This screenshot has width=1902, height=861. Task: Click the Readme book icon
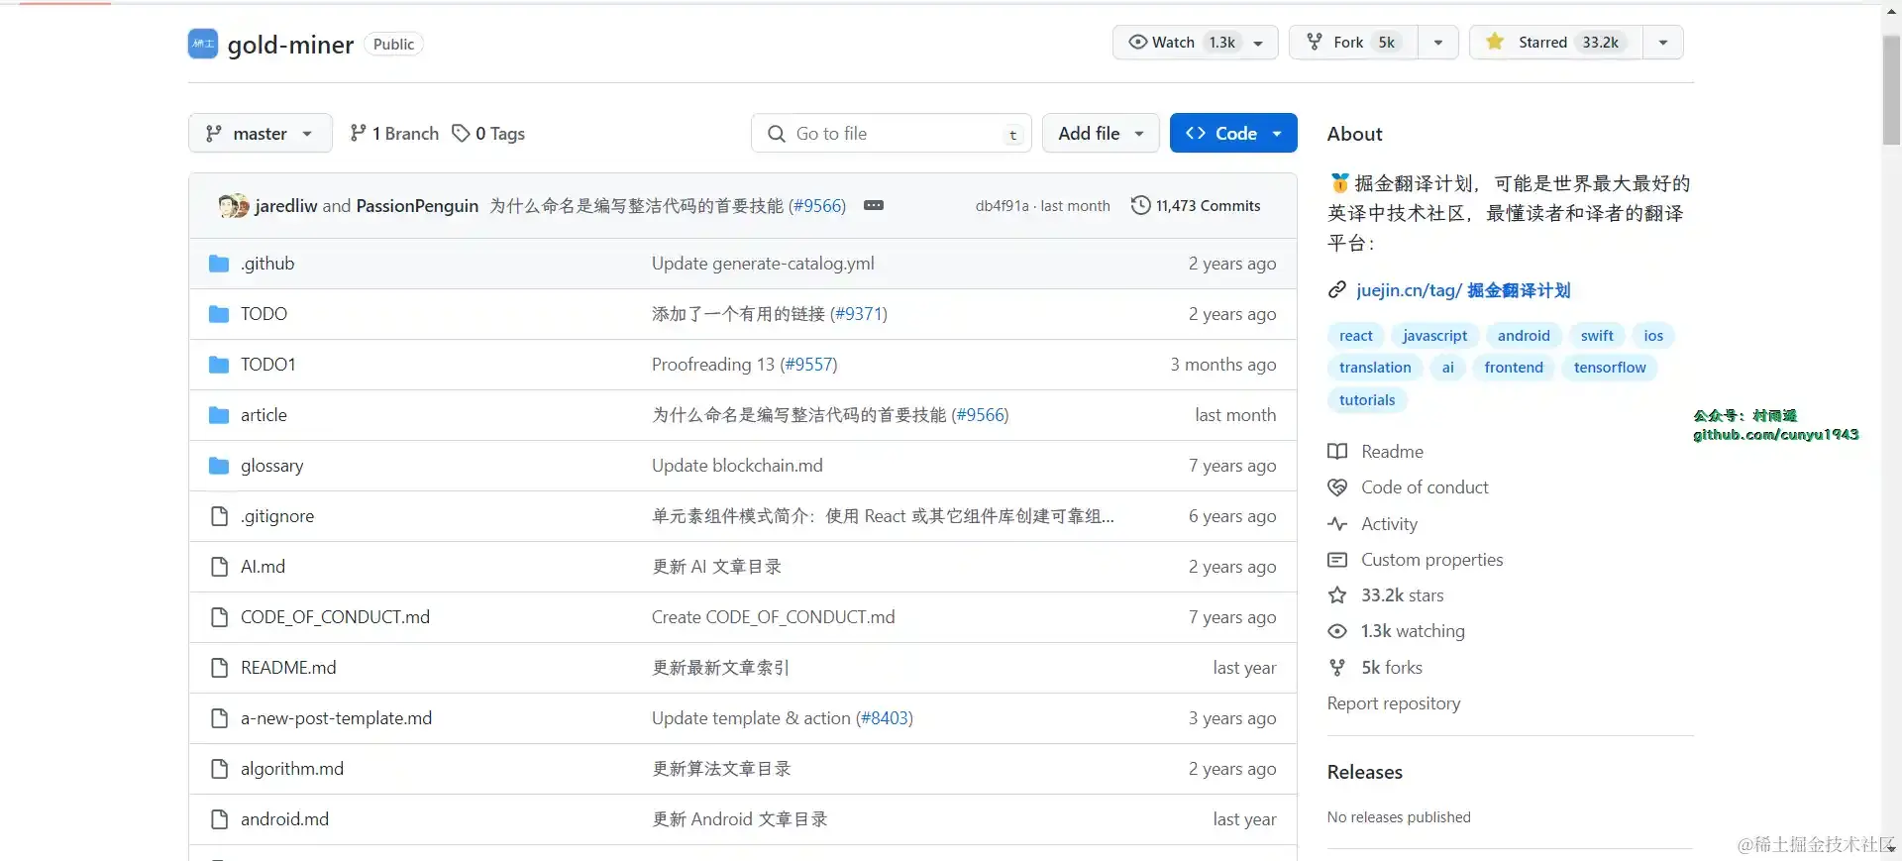pyautogui.click(x=1337, y=452)
